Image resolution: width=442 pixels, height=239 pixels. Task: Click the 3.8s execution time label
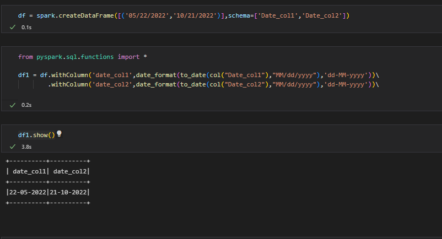pyautogui.click(x=26, y=146)
